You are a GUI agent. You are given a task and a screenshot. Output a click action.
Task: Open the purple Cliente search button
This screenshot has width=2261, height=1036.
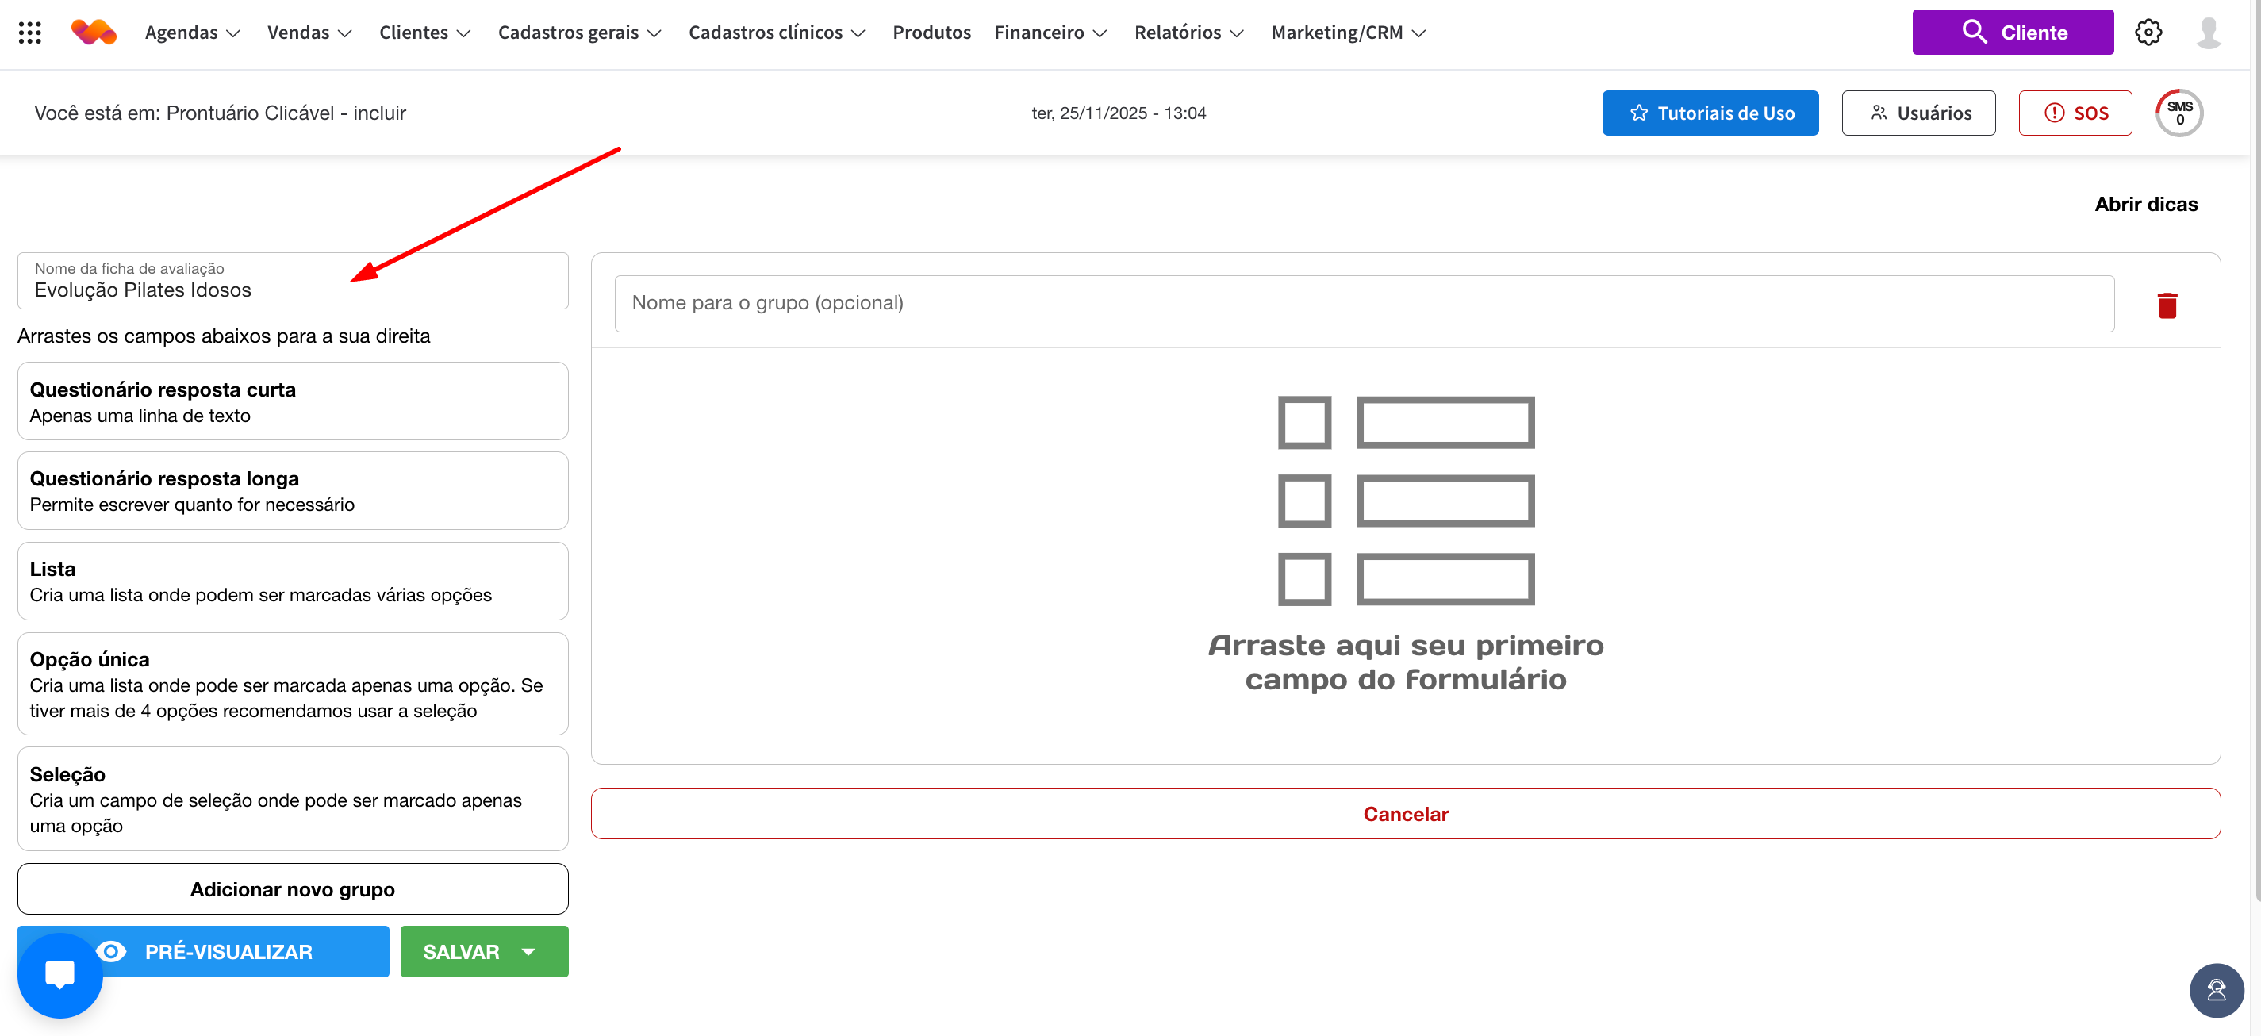(x=2012, y=33)
